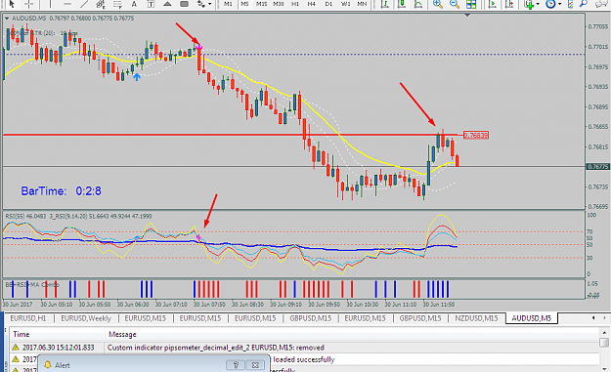Screen dimensions: 611x372
Task: Switch chart to M1 timeframe
Action: (228, 4)
